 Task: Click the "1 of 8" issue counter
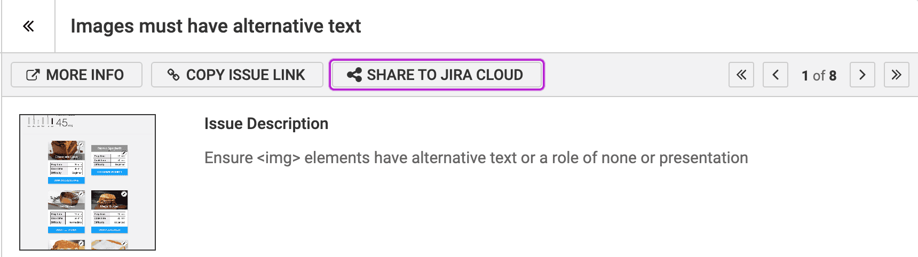click(819, 76)
